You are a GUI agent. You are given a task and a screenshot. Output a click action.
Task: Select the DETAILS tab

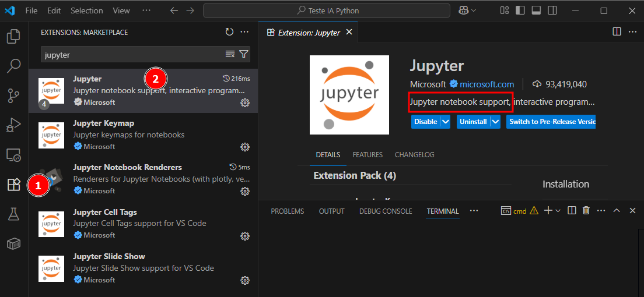(328, 155)
